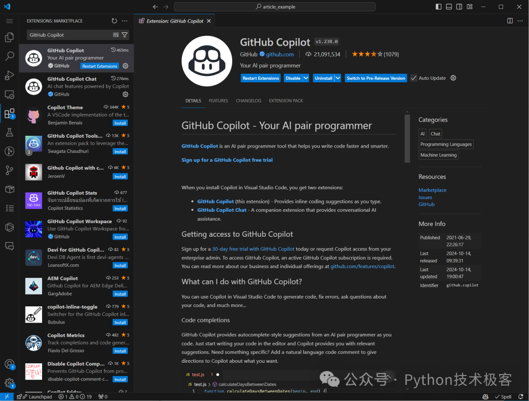Switch to the FEATURES tab
The height and width of the screenshot is (401, 529).
coord(218,100)
